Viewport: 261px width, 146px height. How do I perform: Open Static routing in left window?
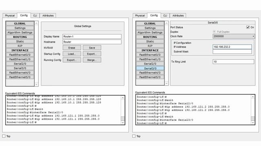coord(20,41)
